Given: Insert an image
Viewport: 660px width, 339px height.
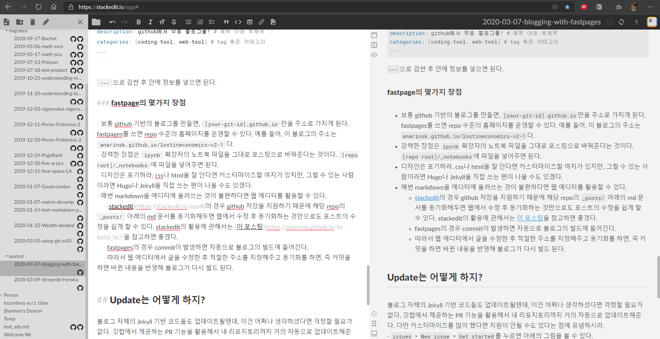Looking at the screenshot, I should [x=273, y=22].
